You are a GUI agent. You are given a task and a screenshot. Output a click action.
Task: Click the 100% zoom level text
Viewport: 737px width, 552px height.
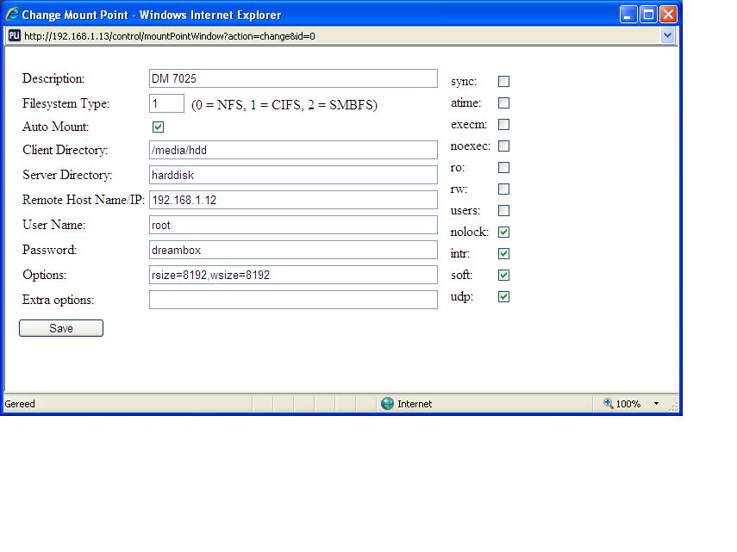pyautogui.click(x=628, y=404)
